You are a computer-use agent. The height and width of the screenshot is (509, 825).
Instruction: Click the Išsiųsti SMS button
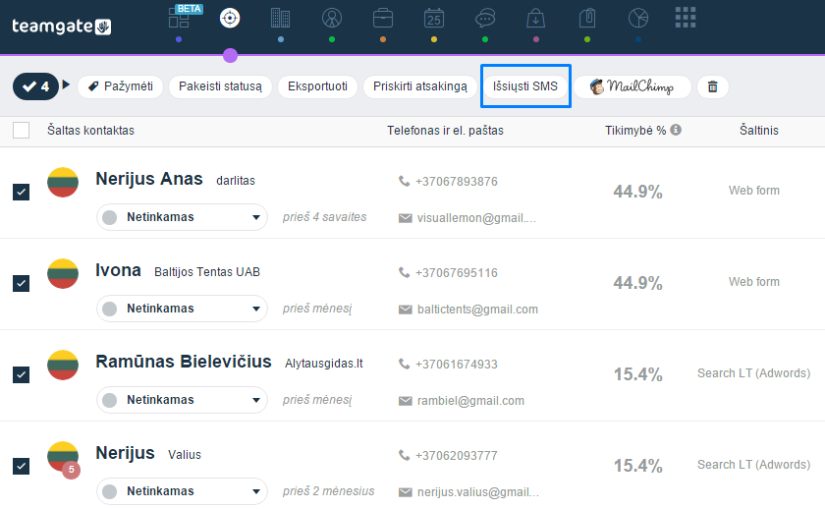(x=525, y=86)
